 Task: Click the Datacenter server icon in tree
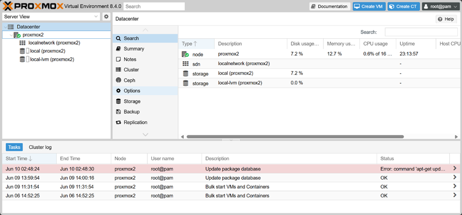[11, 27]
